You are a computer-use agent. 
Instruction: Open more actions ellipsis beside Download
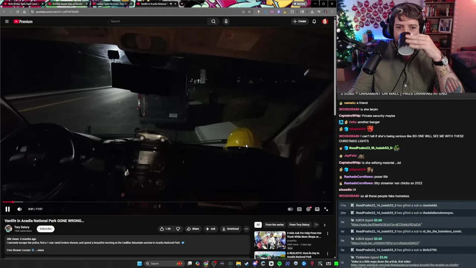(x=246, y=229)
